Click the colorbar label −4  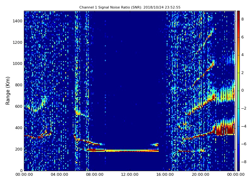click(x=244, y=126)
